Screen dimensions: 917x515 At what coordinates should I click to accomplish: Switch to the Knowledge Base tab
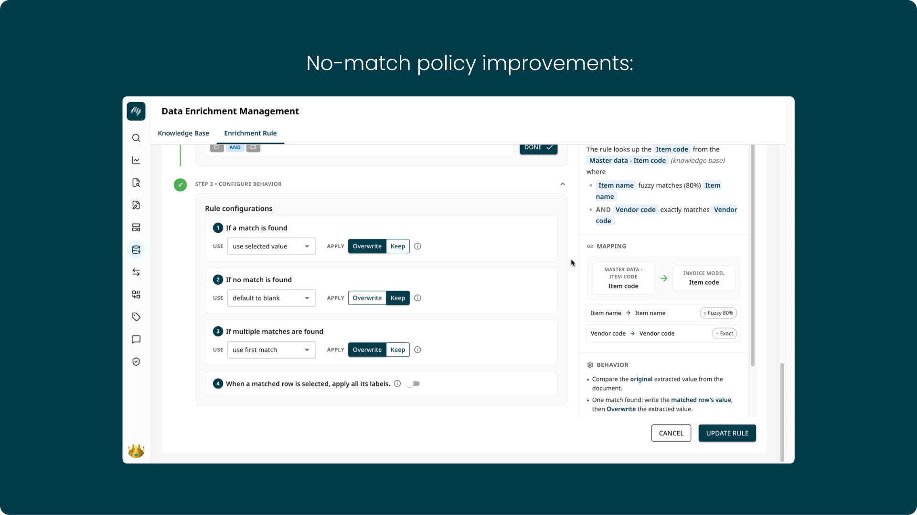(x=183, y=134)
